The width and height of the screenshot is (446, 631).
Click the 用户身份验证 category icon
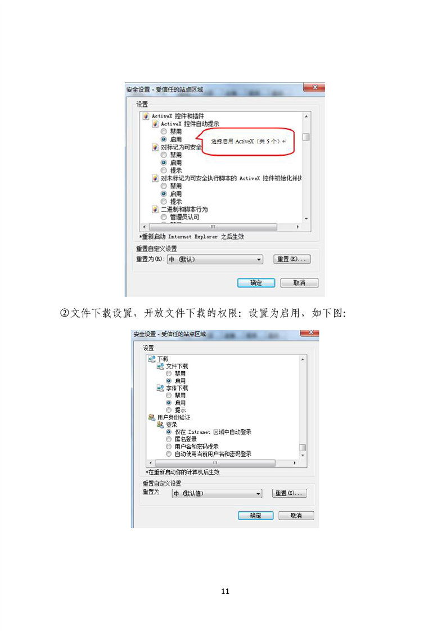(x=152, y=417)
